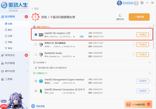This screenshot has height=109, width=156.
Task: Open version dropdown 12.19.2.60
Action: tap(74, 93)
